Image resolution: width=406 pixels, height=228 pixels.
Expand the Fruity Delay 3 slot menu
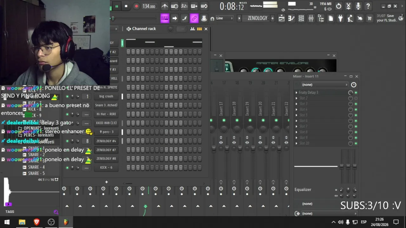pyautogui.click(x=297, y=92)
